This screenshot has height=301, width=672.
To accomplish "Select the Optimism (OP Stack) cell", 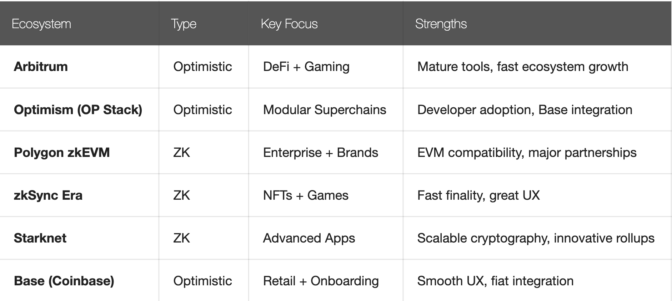I will (78, 109).
